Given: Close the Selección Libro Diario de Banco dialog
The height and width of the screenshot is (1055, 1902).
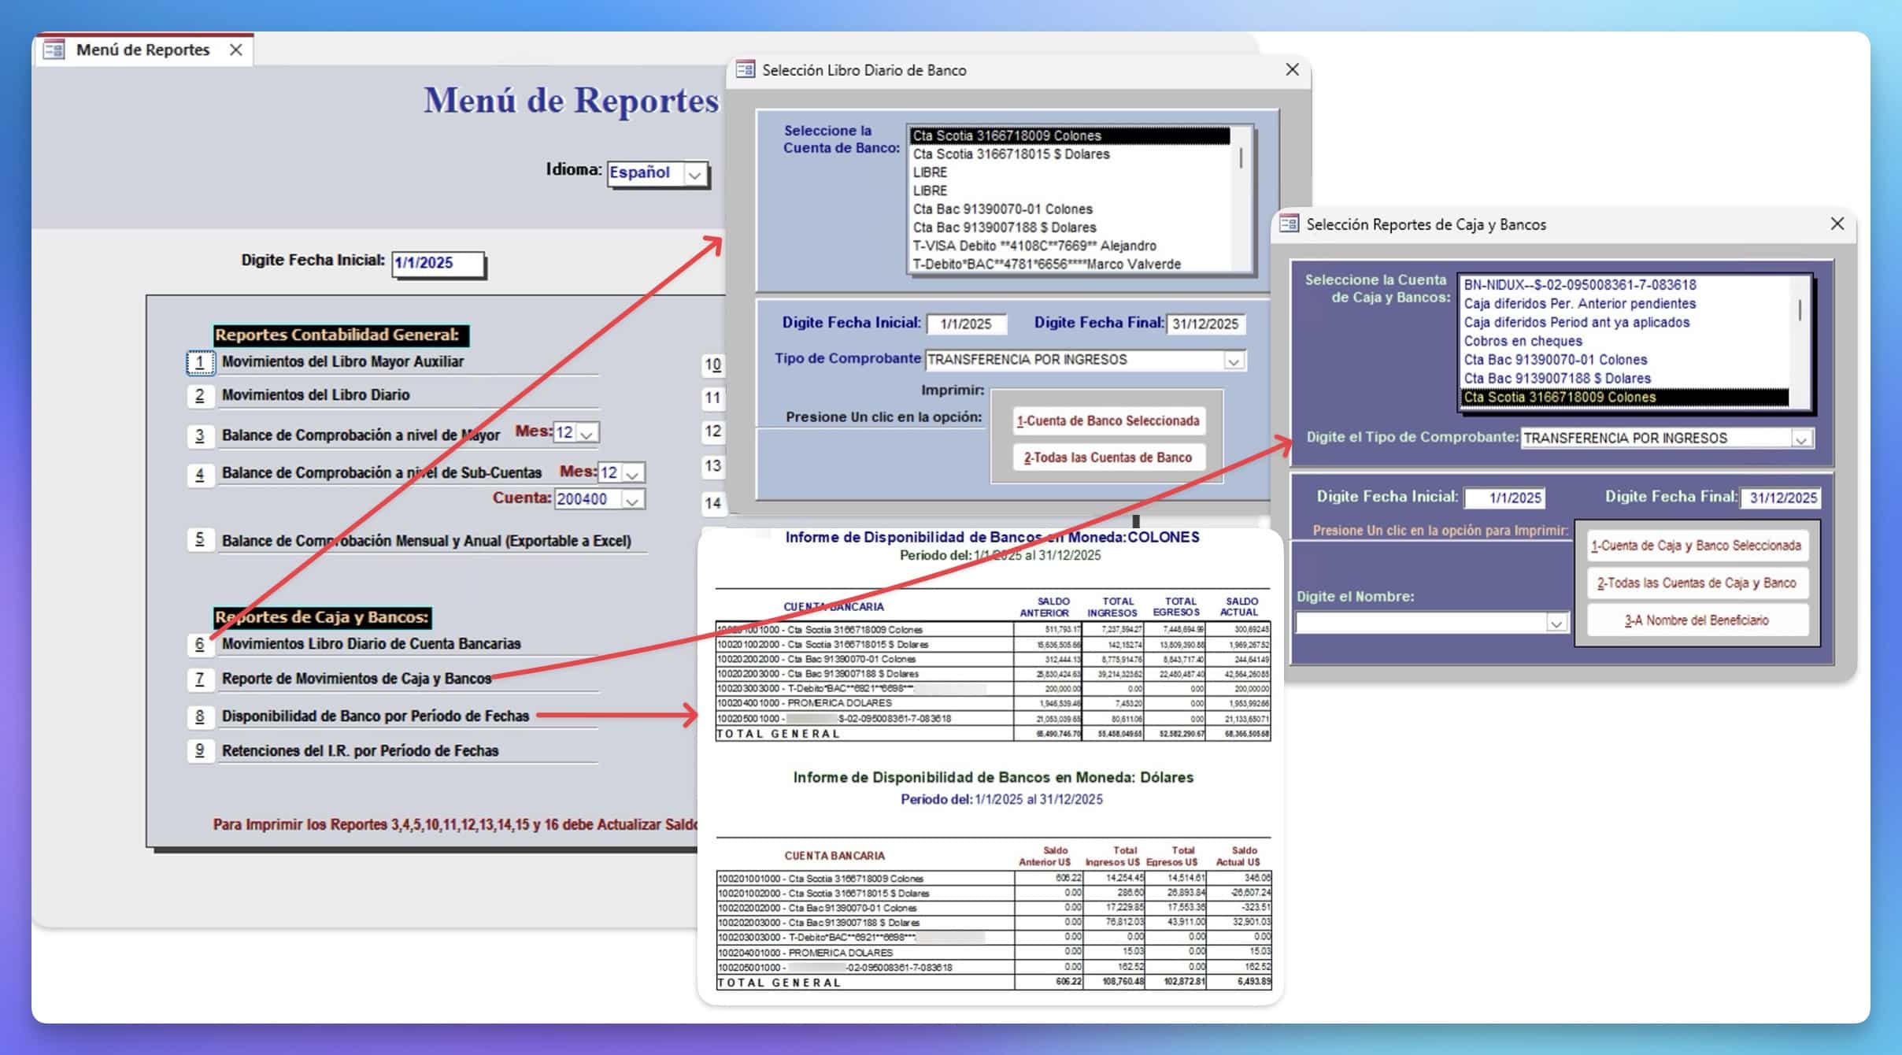Looking at the screenshot, I should tap(1292, 70).
